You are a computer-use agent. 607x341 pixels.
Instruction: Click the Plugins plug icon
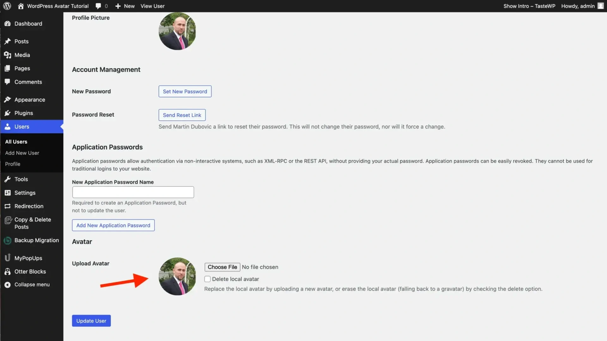[x=8, y=113]
